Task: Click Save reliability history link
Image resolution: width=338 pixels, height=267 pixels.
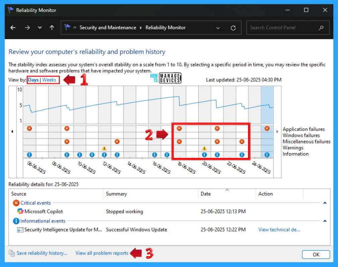Action: pos(42,253)
